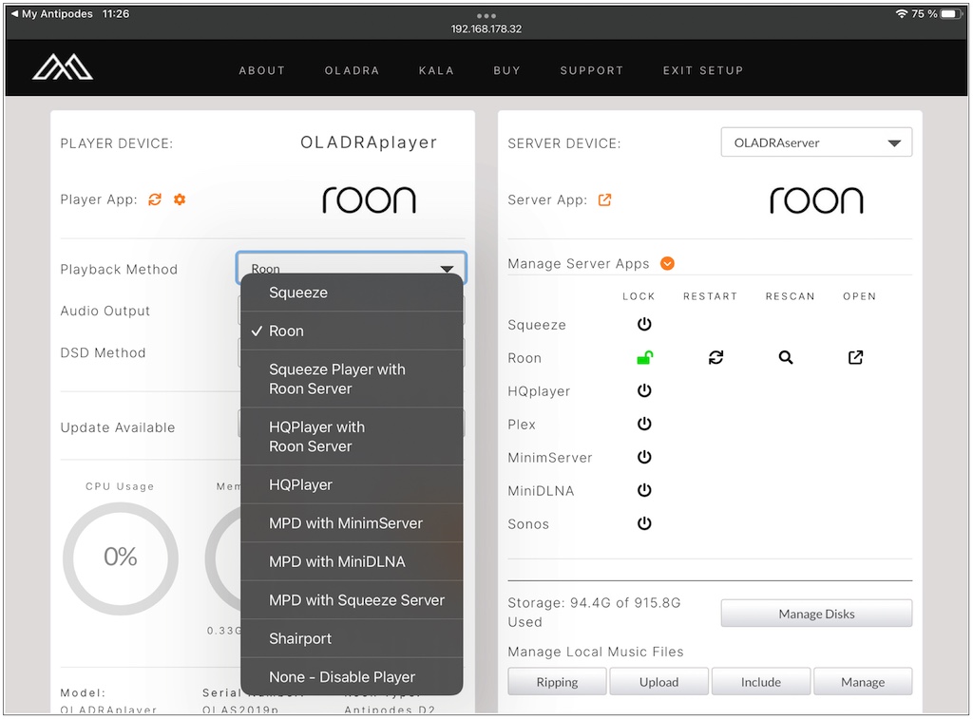This screenshot has height=719, width=973.
Task: Return to My Antipodes app
Action: pyautogui.click(x=52, y=13)
